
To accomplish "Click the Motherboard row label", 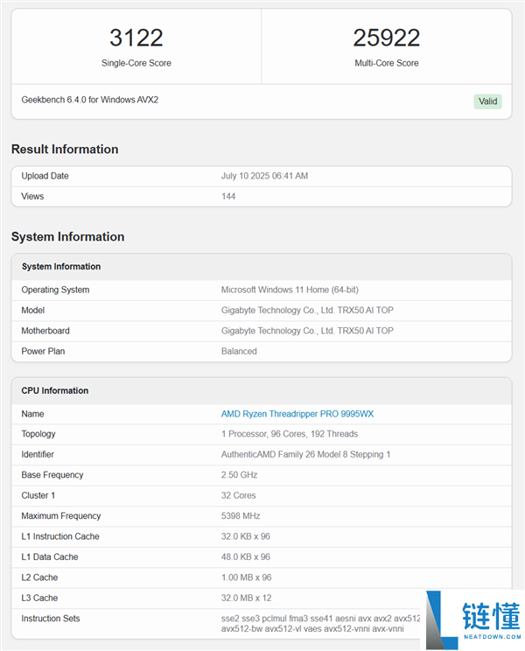I will tap(45, 331).
